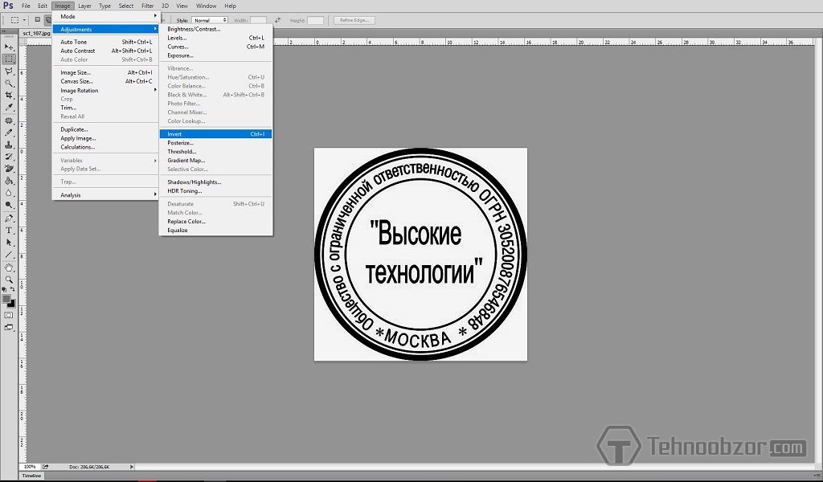823x482 pixels.
Task: Open the Style dropdown set to Normal
Action: point(210,20)
